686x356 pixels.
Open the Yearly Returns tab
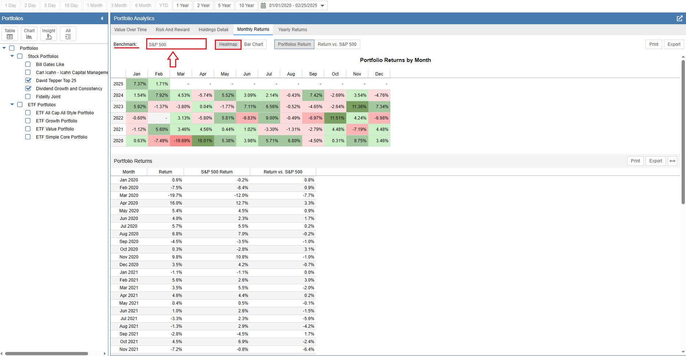pyautogui.click(x=293, y=30)
